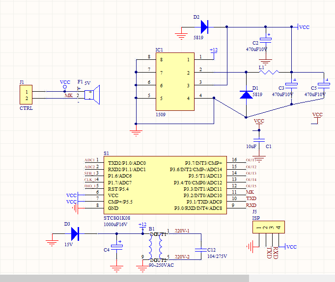Select the D2 diode symbol
Image resolution: width=335 pixels, height=282 pixels.
204,27
